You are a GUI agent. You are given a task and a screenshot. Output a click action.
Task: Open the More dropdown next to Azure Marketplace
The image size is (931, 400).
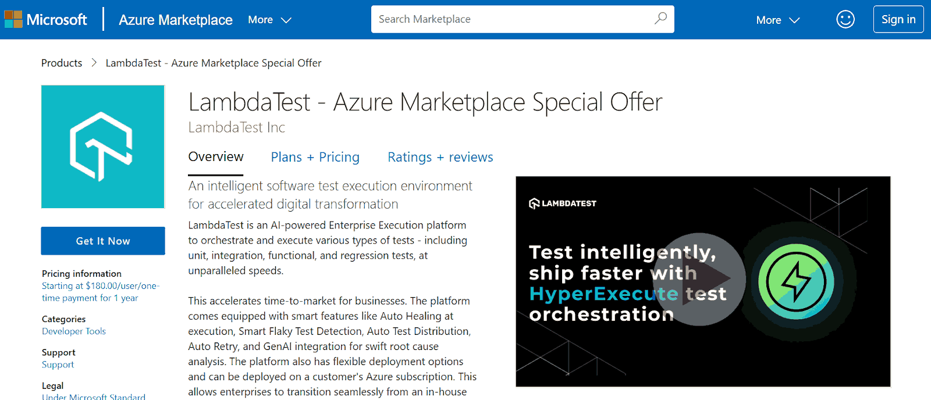(269, 19)
